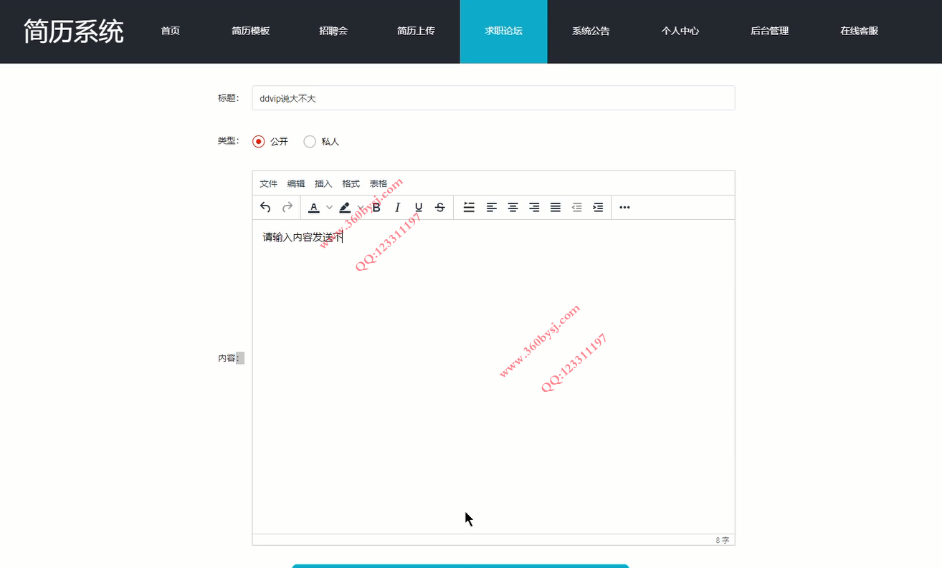Open the 文件 editor menu
This screenshot has width=942, height=568.
click(x=268, y=183)
